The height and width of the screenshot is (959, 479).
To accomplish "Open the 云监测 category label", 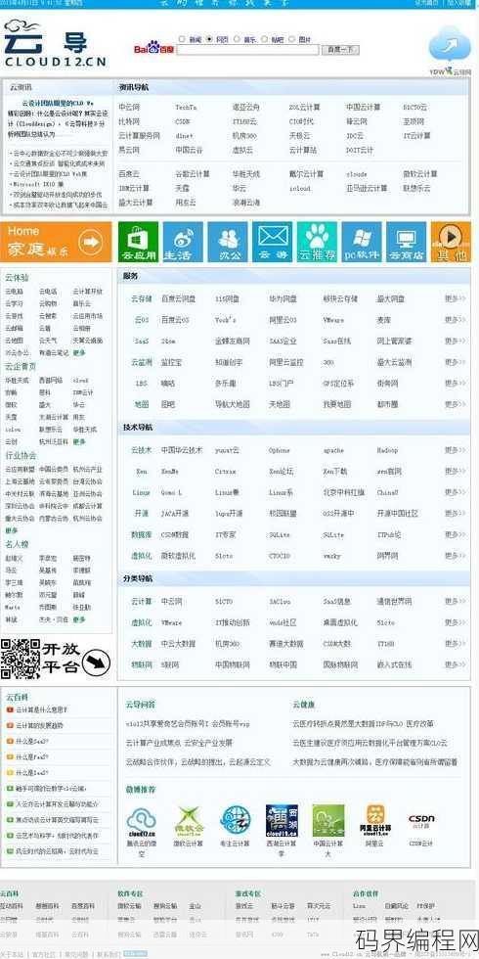I will 141,362.
